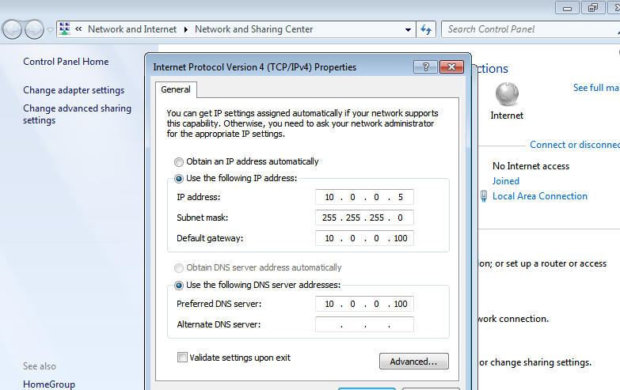Select Obtain DNS server address automatically
Image resolution: width=620 pixels, height=390 pixels.
pyautogui.click(x=258, y=267)
